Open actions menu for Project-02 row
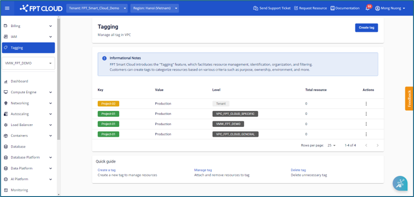The width and height of the screenshot is (414, 197). click(x=366, y=104)
